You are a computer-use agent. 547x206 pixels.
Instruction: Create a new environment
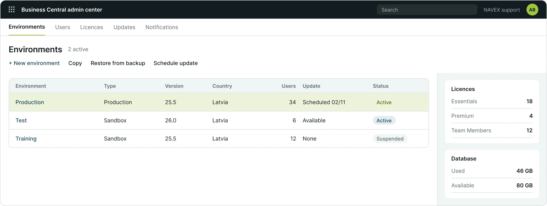[34, 63]
